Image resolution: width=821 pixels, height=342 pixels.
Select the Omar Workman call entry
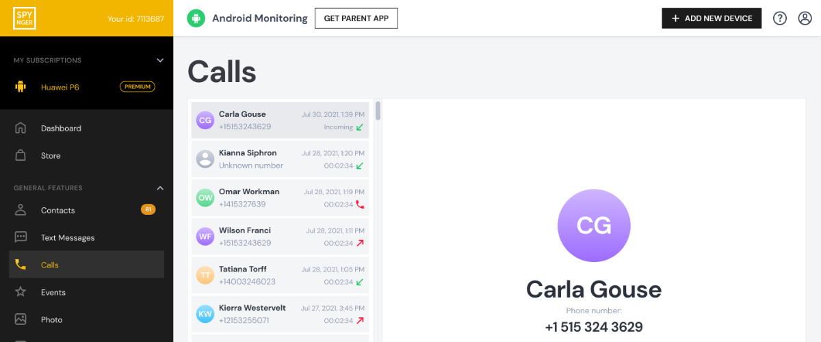(x=280, y=198)
